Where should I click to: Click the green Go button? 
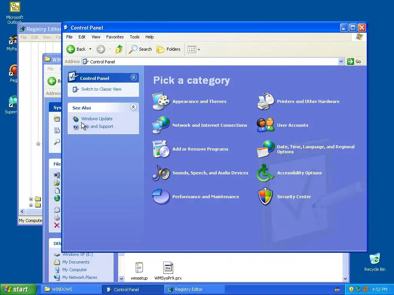(x=354, y=61)
